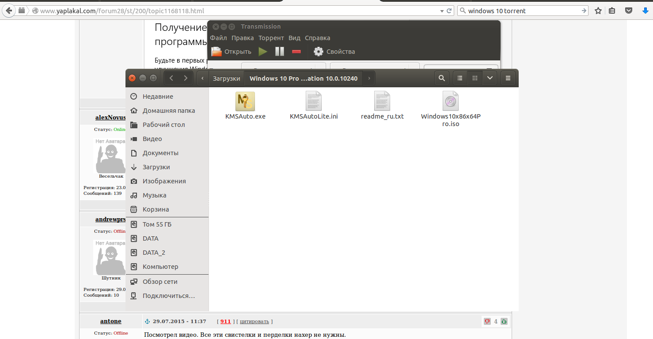Screen dimensions: 653x339
Task: Open the antone profile link
Action: 111,321
